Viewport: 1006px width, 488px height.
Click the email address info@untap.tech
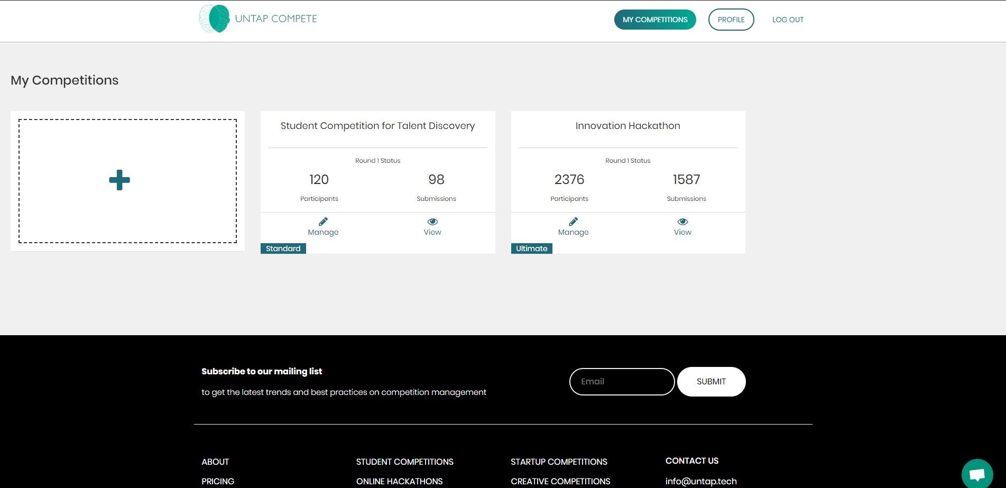coord(701,481)
